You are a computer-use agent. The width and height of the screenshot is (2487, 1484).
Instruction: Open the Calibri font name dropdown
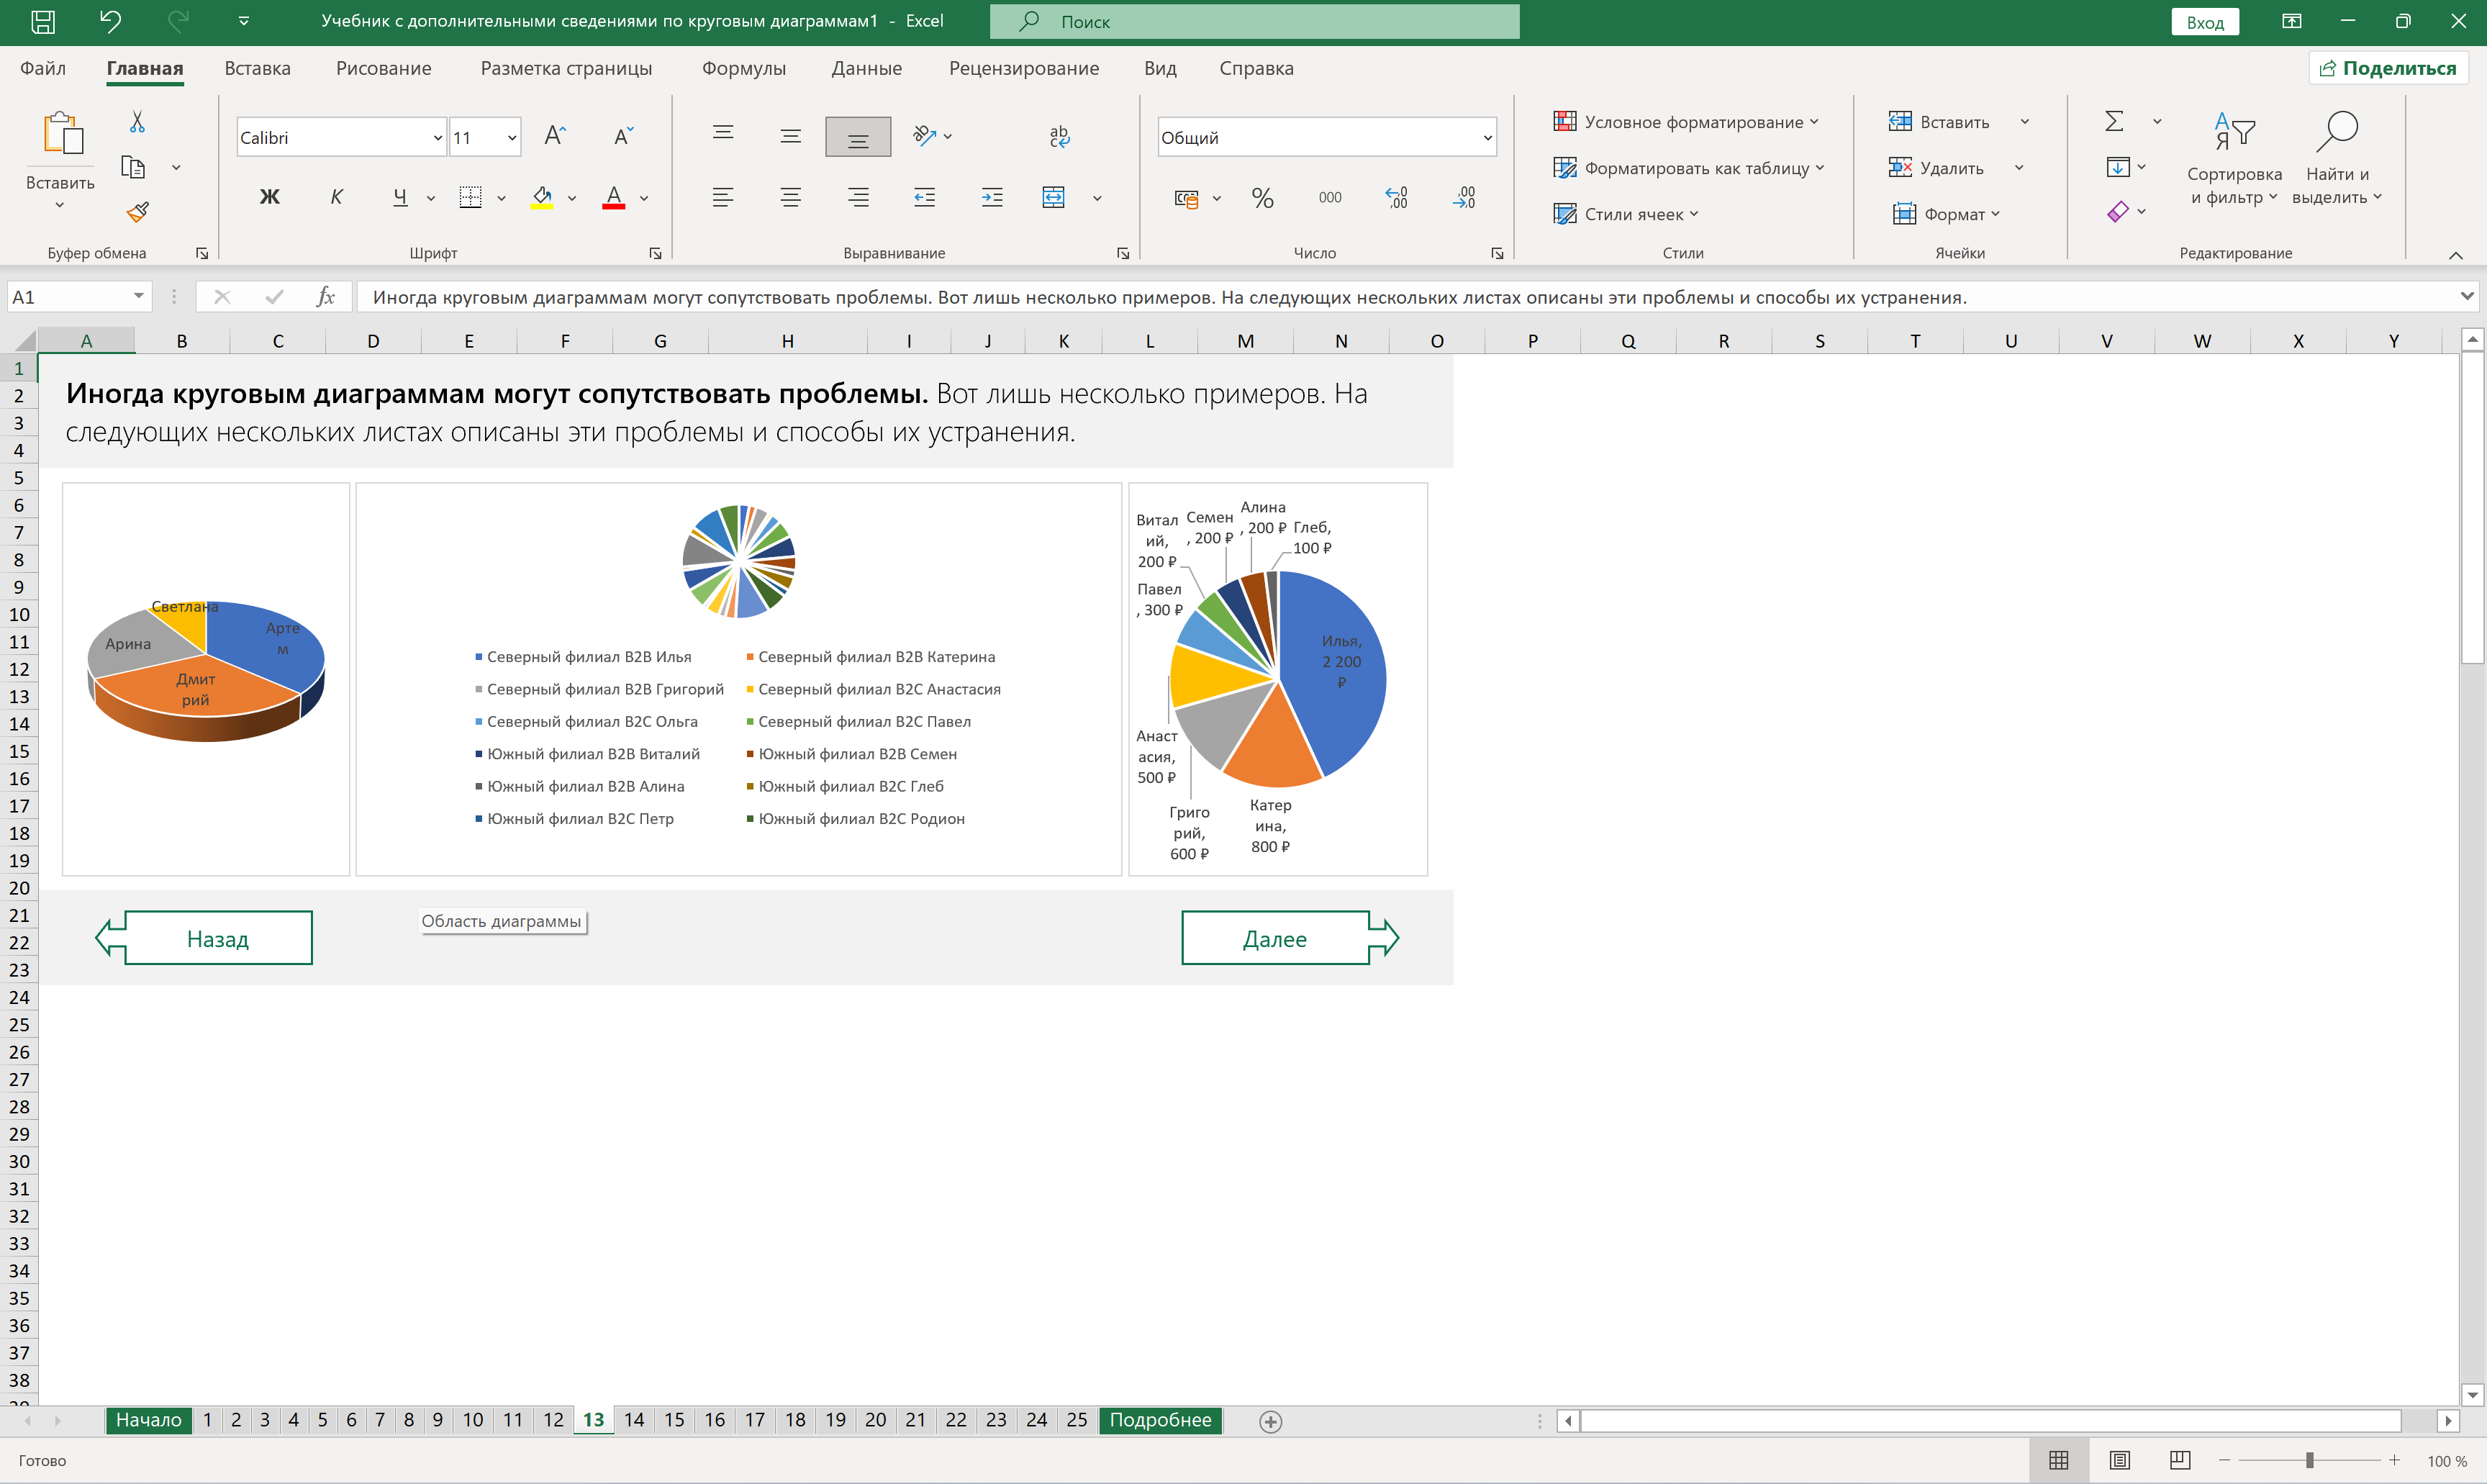click(438, 138)
